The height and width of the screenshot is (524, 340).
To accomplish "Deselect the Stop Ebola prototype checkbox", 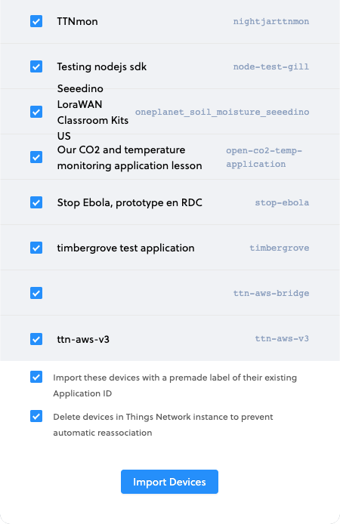I will coord(36,202).
